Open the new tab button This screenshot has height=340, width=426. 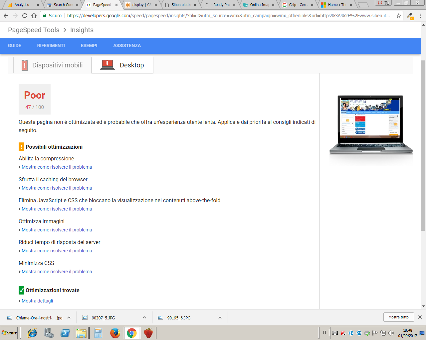point(363,5)
